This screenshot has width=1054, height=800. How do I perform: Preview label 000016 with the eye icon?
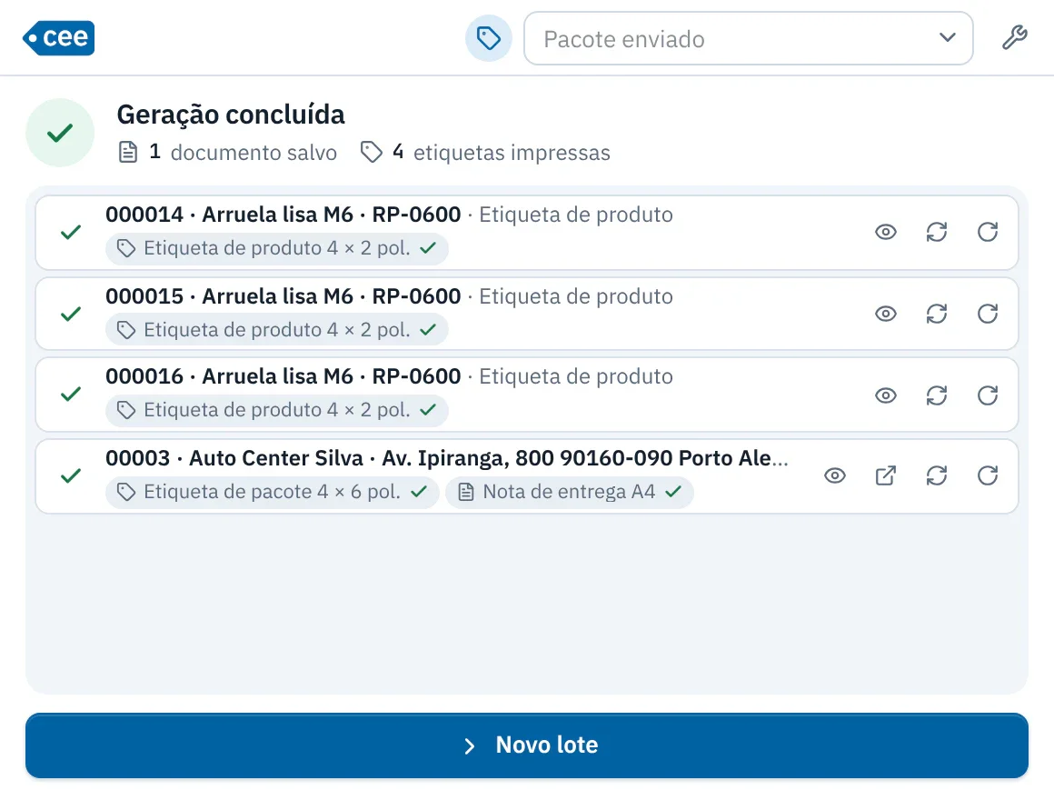[886, 395]
